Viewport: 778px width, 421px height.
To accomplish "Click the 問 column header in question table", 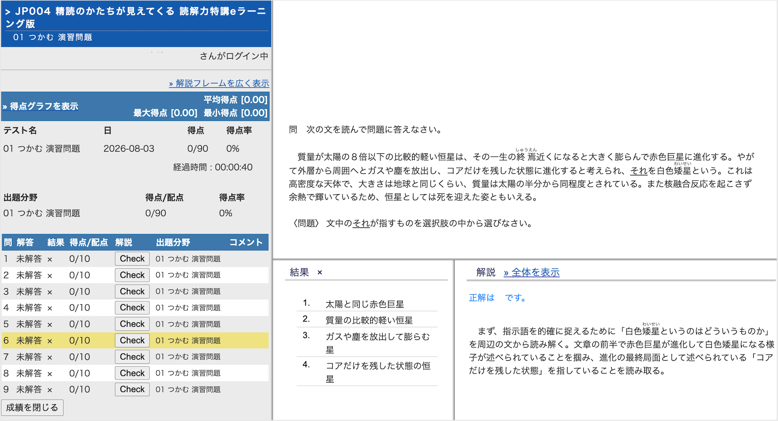I will click(8, 243).
